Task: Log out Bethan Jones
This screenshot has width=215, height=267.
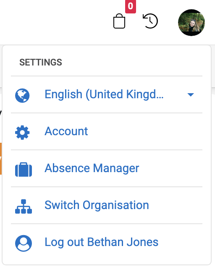Action: coord(107,242)
